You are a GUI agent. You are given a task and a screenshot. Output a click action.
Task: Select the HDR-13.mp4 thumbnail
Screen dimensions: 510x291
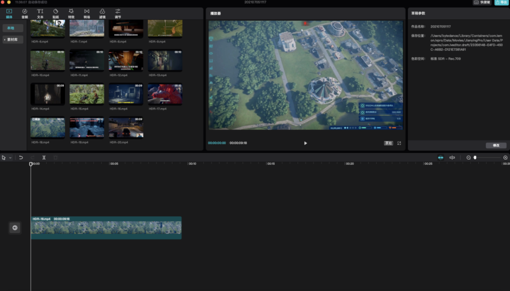[165, 60]
